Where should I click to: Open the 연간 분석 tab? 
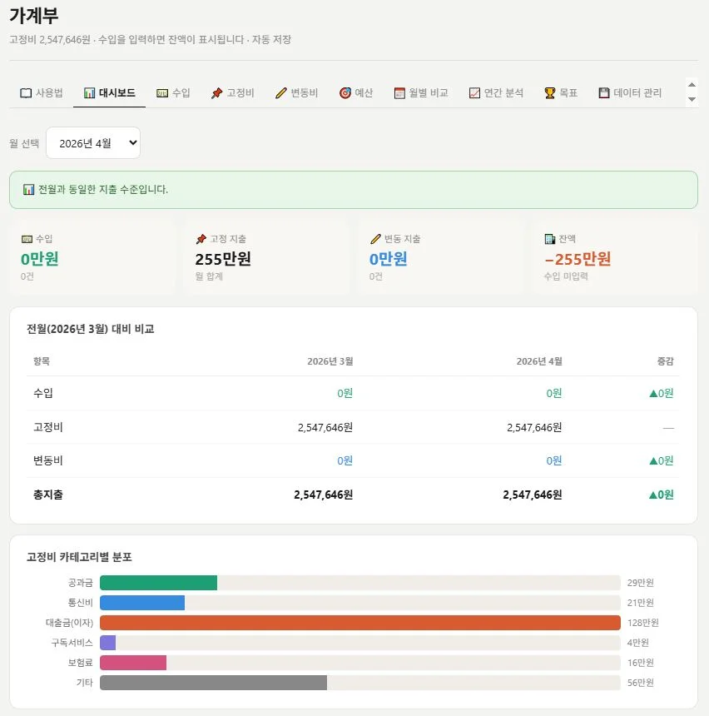[496, 92]
